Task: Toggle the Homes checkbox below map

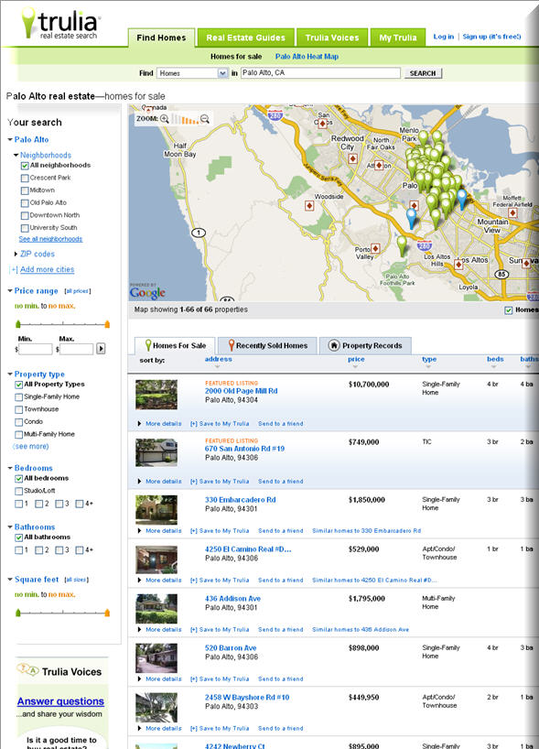Action: coord(509,310)
